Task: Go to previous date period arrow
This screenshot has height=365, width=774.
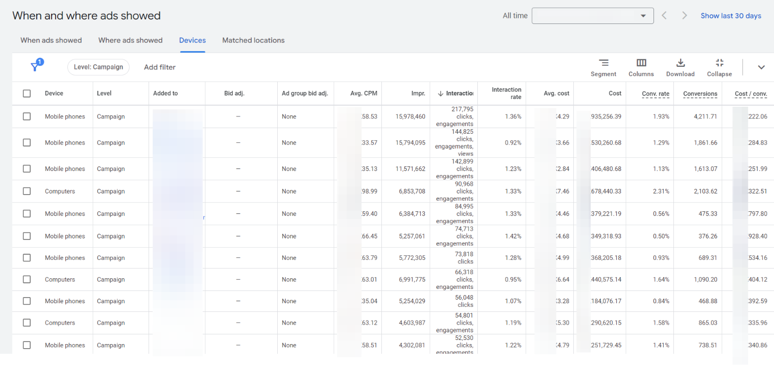Action: coord(664,16)
